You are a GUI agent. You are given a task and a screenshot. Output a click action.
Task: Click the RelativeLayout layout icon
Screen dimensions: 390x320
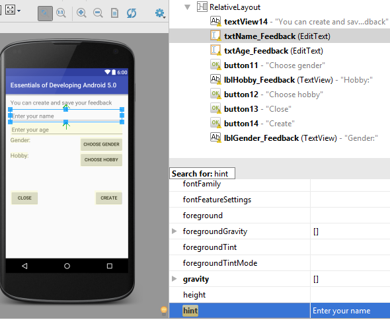click(x=202, y=7)
